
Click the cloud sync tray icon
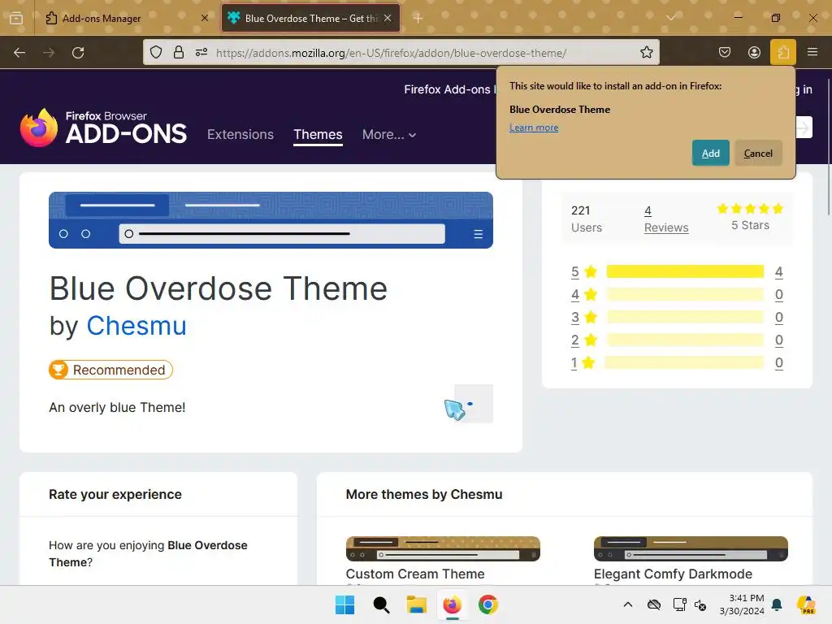click(654, 604)
